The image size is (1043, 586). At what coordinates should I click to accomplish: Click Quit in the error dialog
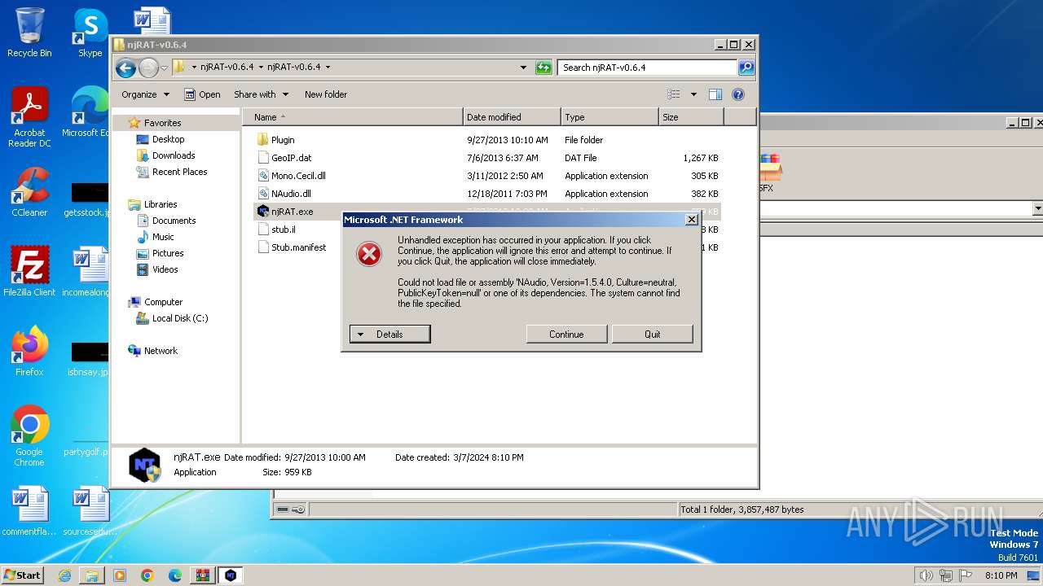click(652, 334)
